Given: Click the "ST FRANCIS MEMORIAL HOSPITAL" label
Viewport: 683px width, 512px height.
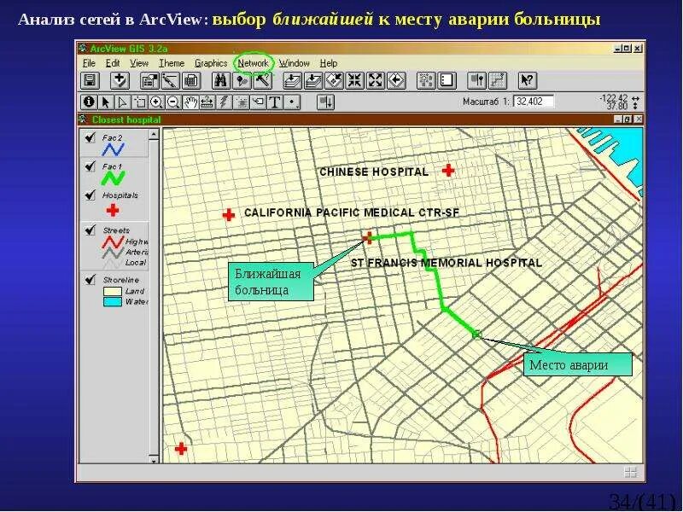Looking at the screenshot, I should click(x=447, y=263).
